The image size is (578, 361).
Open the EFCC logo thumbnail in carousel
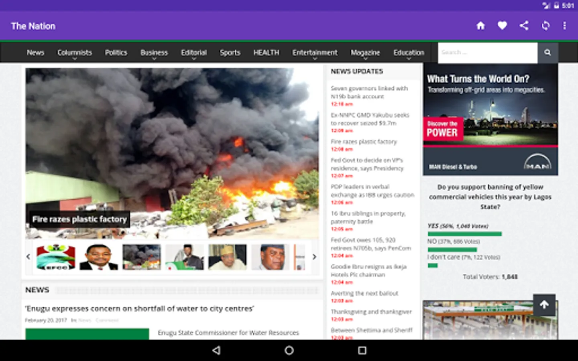click(x=56, y=257)
